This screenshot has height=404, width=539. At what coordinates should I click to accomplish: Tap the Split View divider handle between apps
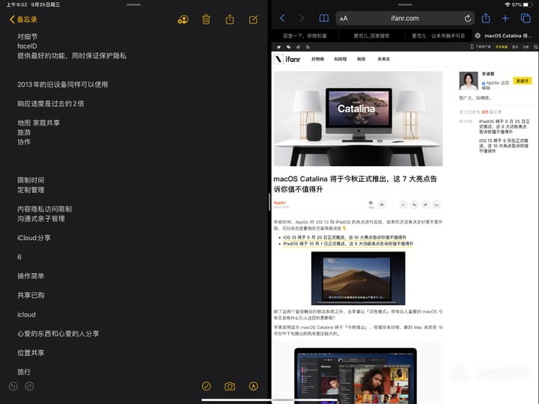coord(269,202)
